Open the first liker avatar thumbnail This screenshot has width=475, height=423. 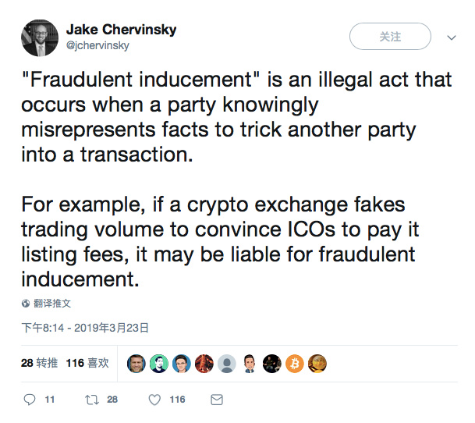(x=136, y=363)
